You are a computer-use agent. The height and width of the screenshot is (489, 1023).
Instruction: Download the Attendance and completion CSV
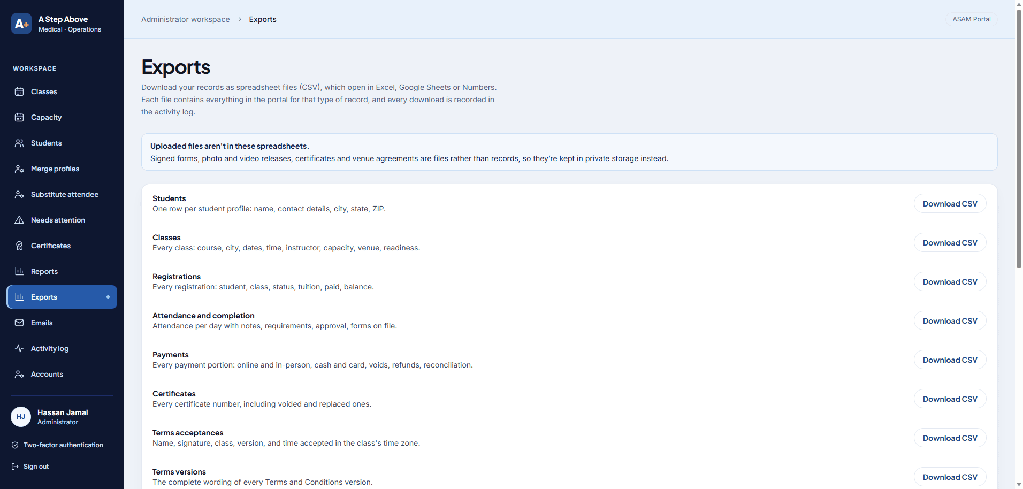(950, 320)
